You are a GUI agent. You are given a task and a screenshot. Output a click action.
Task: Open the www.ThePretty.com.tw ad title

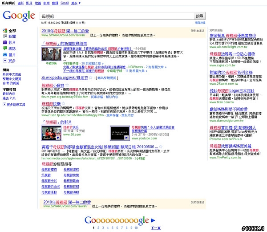(231, 146)
